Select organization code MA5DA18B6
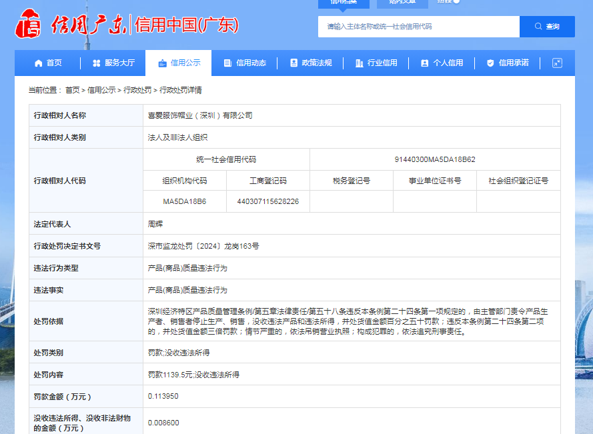Screen dimensions: 593x434 (x=185, y=201)
